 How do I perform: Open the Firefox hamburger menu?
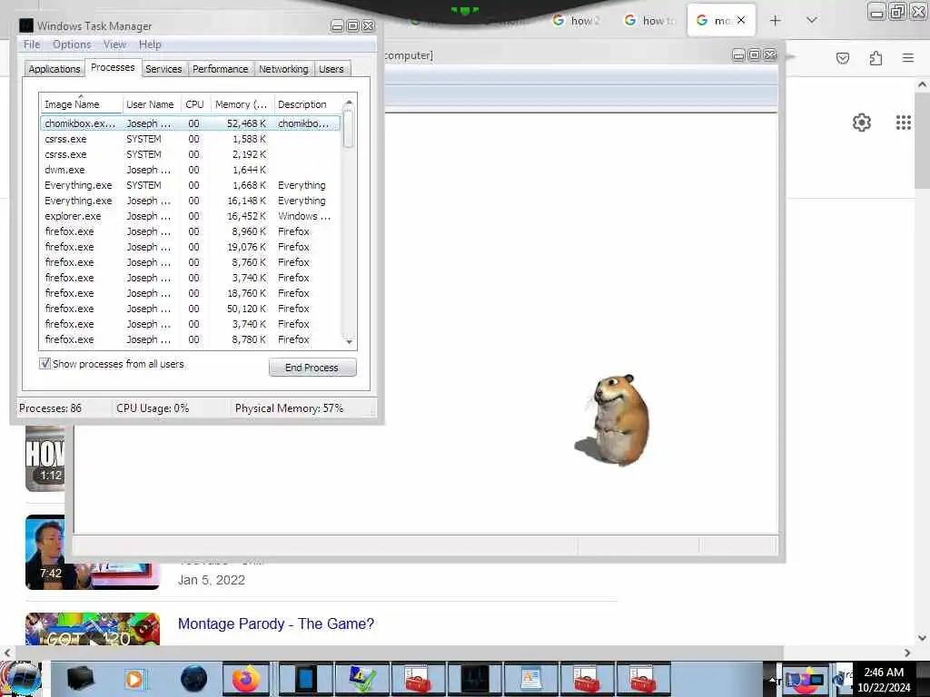pyautogui.click(x=908, y=58)
